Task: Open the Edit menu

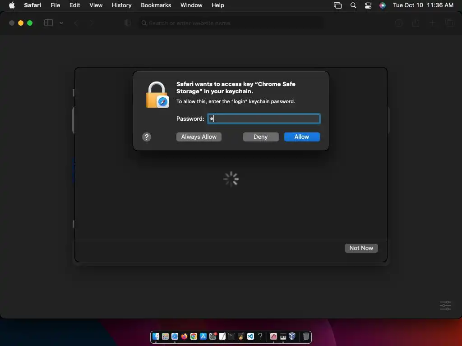Action: coord(74,5)
